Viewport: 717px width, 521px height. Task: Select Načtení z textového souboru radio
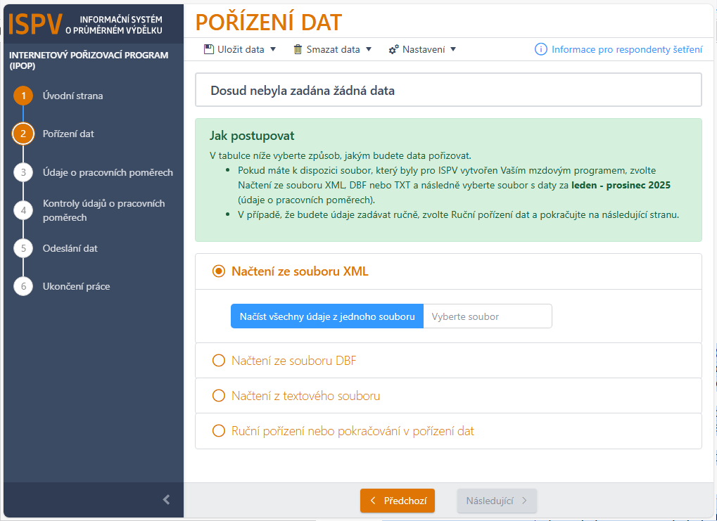click(218, 396)
